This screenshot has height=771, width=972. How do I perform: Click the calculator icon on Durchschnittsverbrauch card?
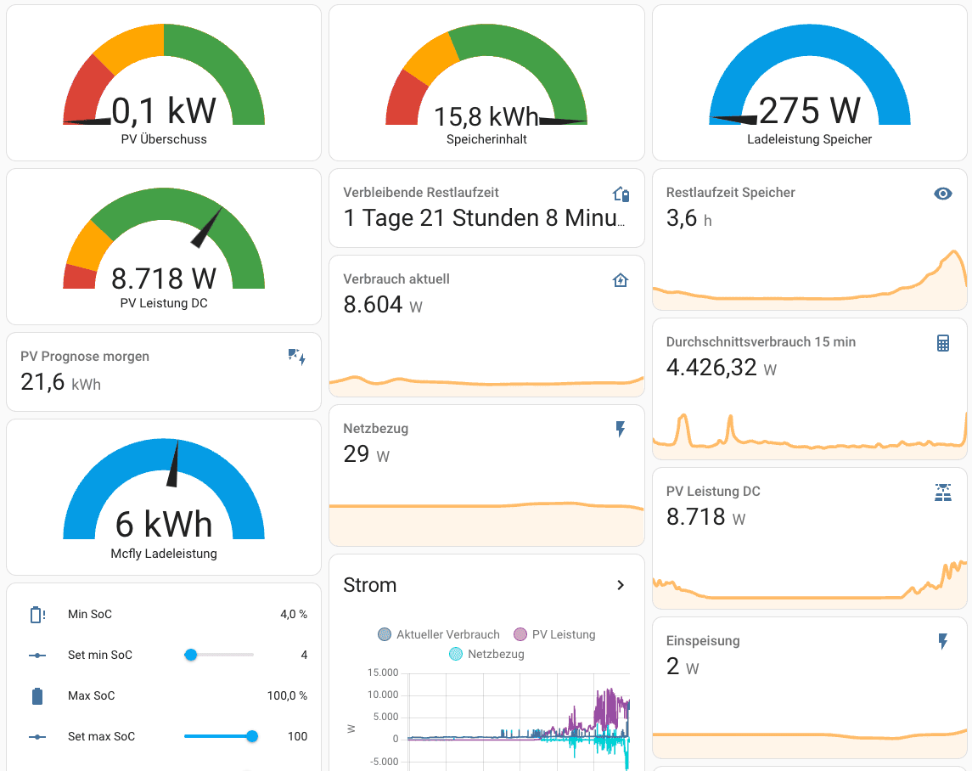pyautogui.click(x=943, y=343)
